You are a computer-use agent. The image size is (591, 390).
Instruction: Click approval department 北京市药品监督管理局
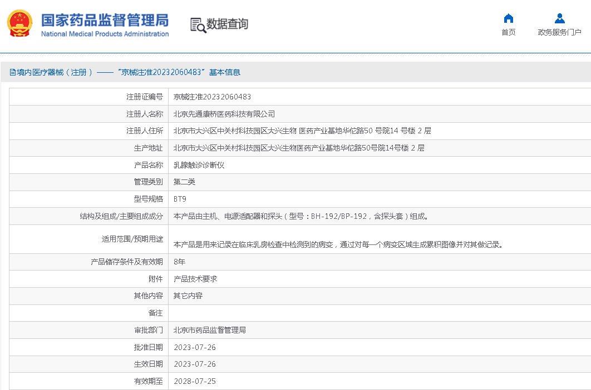[209, 330]
